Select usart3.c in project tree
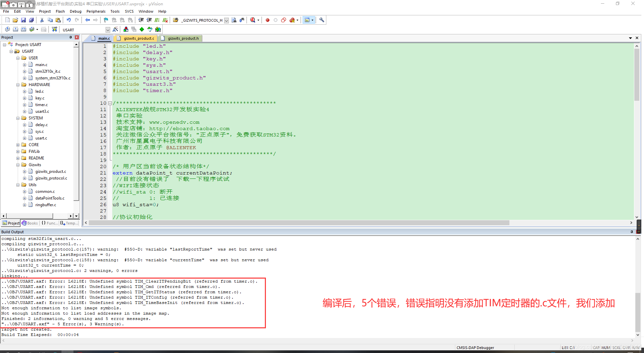 click(x=42, y=111)
